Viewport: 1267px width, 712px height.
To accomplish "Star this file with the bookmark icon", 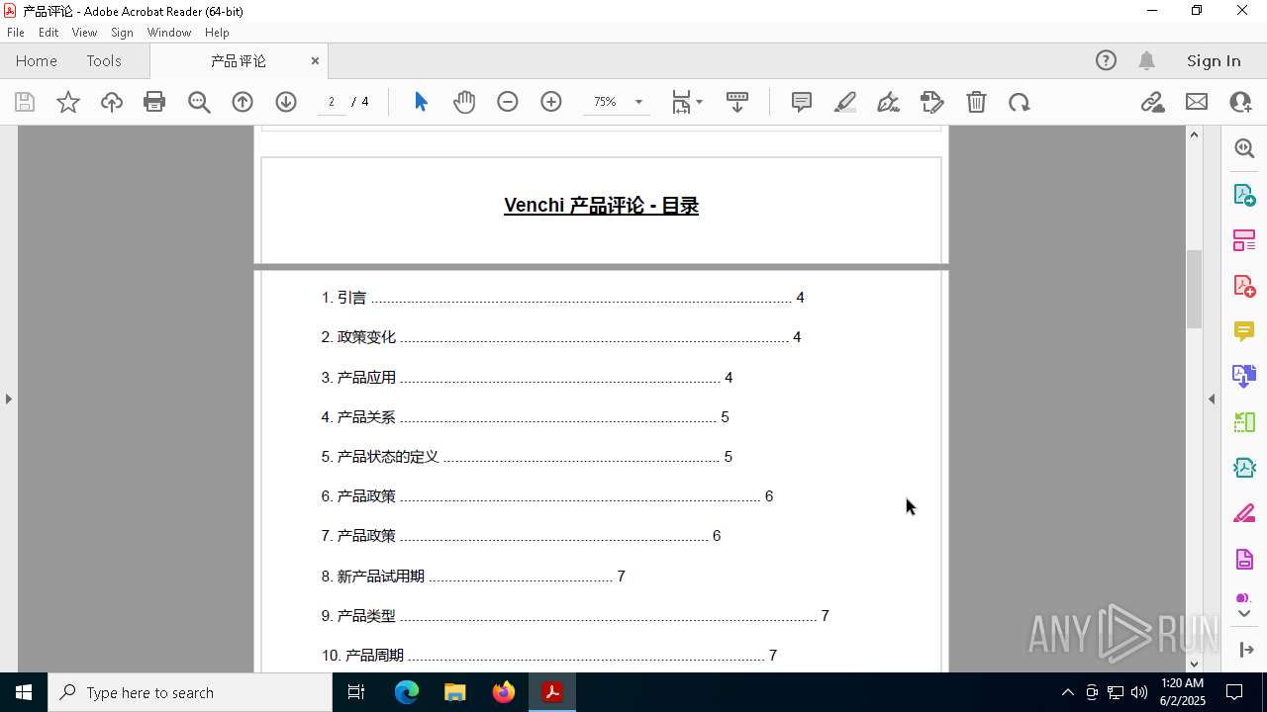I will tap(68, 102).
